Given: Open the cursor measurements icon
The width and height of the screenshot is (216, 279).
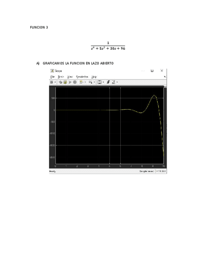Looking at the screenshot, I should coord(113,82).
